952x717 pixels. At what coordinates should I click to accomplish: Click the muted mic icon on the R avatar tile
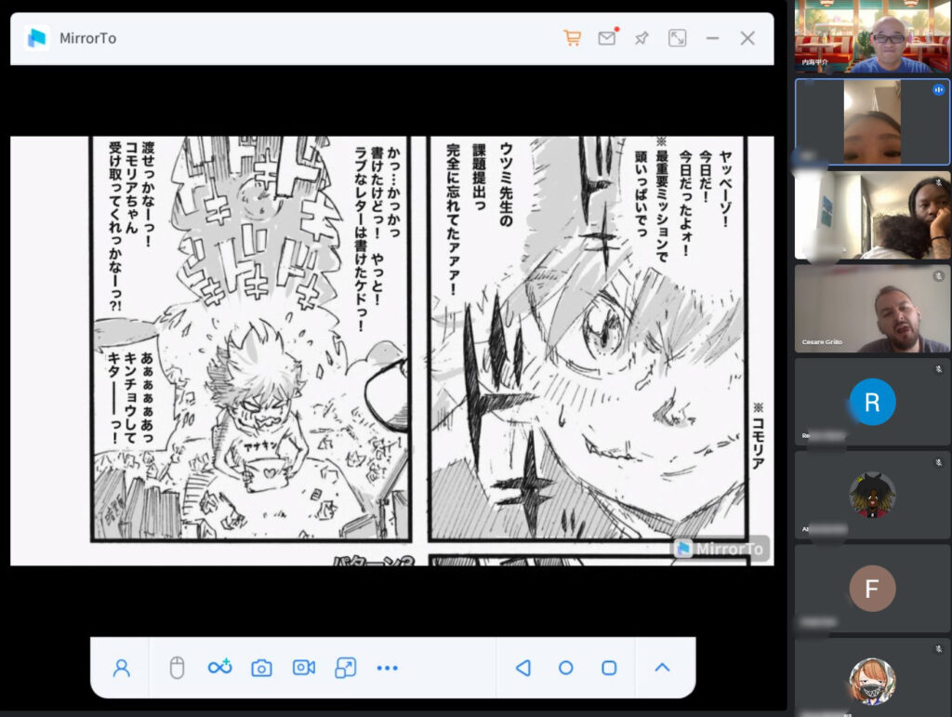coord(938,369)
